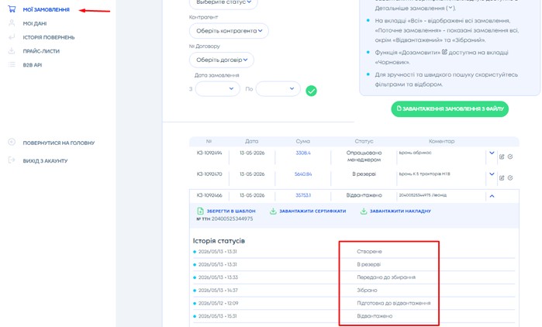542x327 pixels.
Task: Click ЗАВАНТАЖИТИ СЕРТИФІКАТИ link
Action: coord(312,211)
